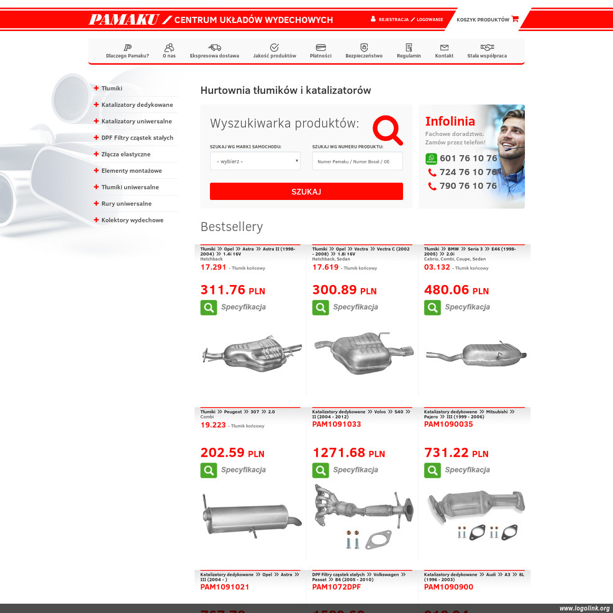This screenshot has height=613, width=613.
Task: Click the user icon beside Rejestracja
Action: (373, 19)
